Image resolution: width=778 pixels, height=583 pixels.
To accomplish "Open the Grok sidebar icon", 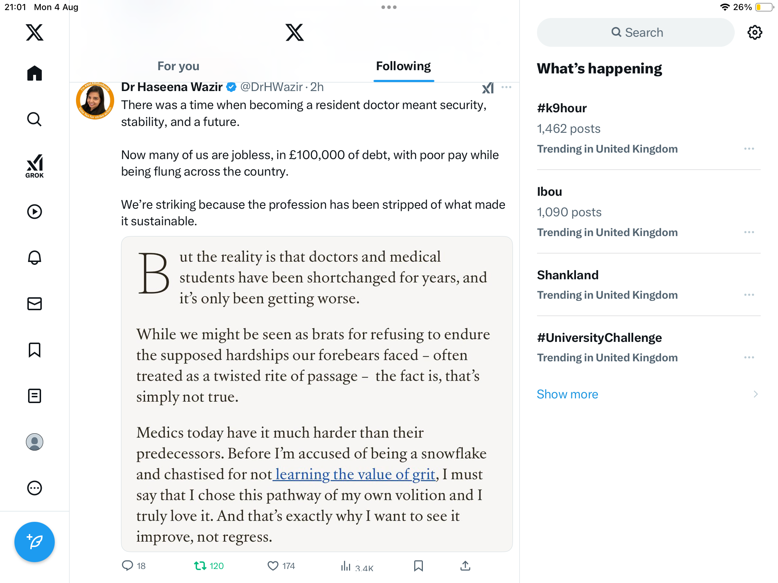I will 35,166.
